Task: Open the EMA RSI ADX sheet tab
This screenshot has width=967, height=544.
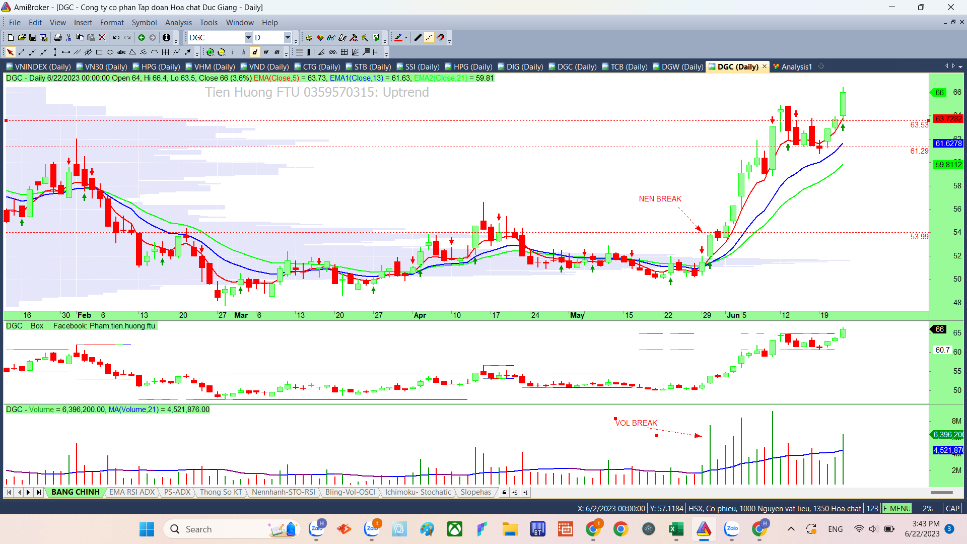Action: pos(131,492)
